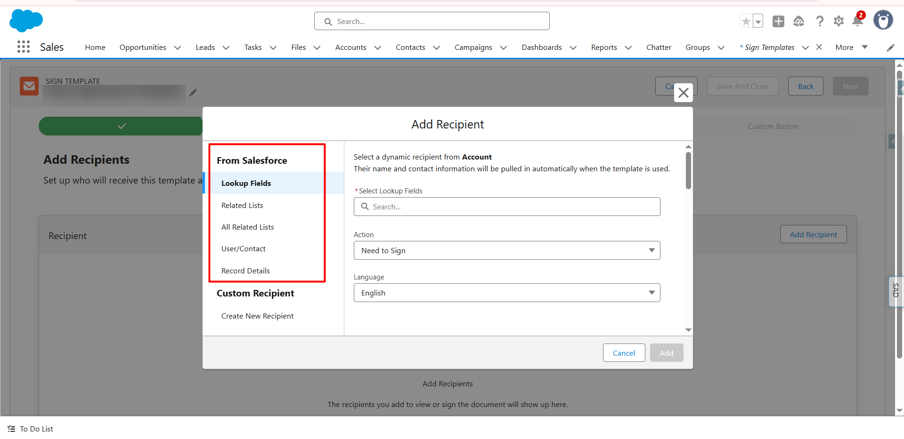904x439 pixels.
Task: Open the notifications bell
Action: 858,21
